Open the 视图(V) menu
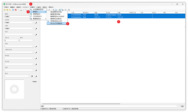Screen dimensions: 188x112 19,7
